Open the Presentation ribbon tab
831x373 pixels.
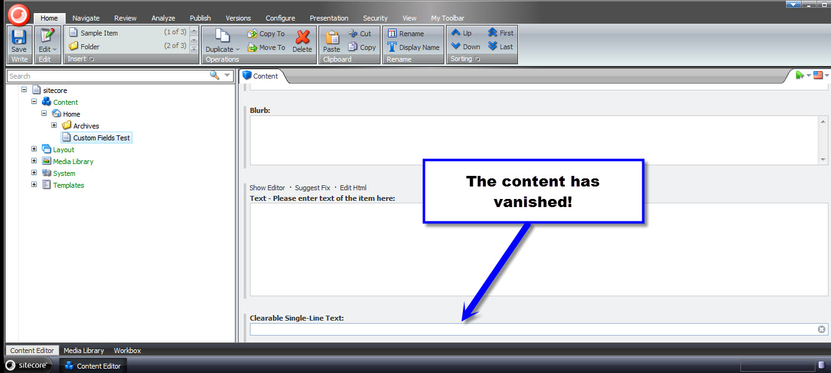329,18
